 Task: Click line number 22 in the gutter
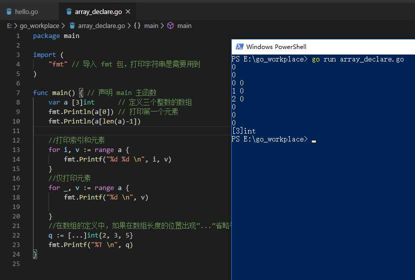point(16,235)
